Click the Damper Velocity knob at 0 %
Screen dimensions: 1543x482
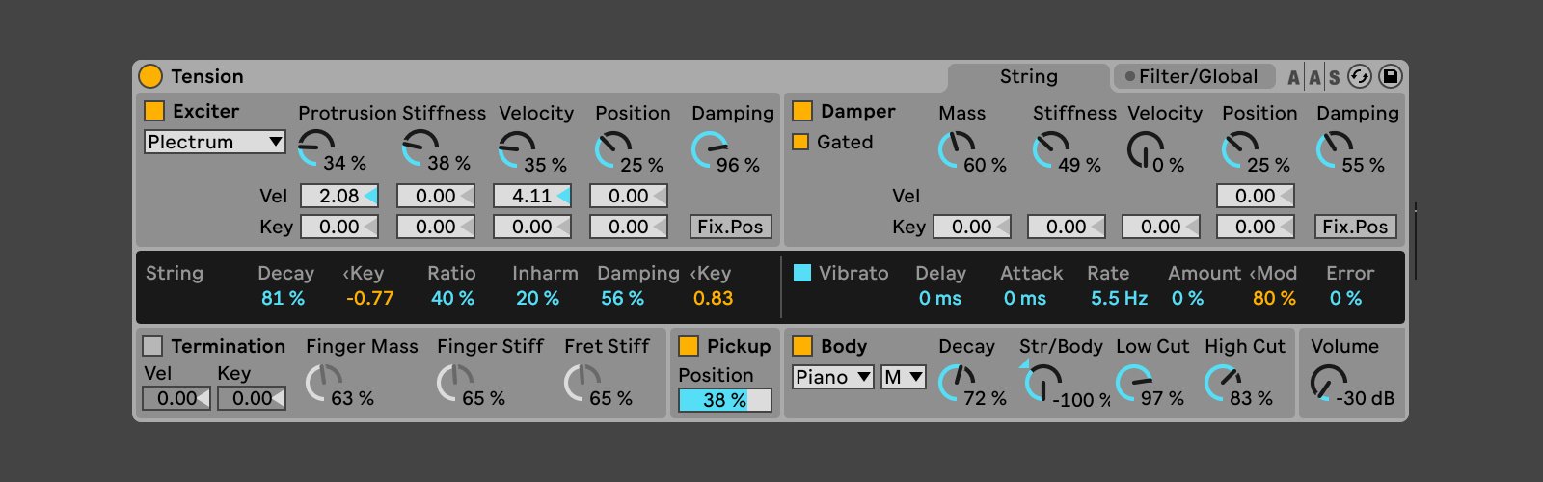tap(1145, 149)
